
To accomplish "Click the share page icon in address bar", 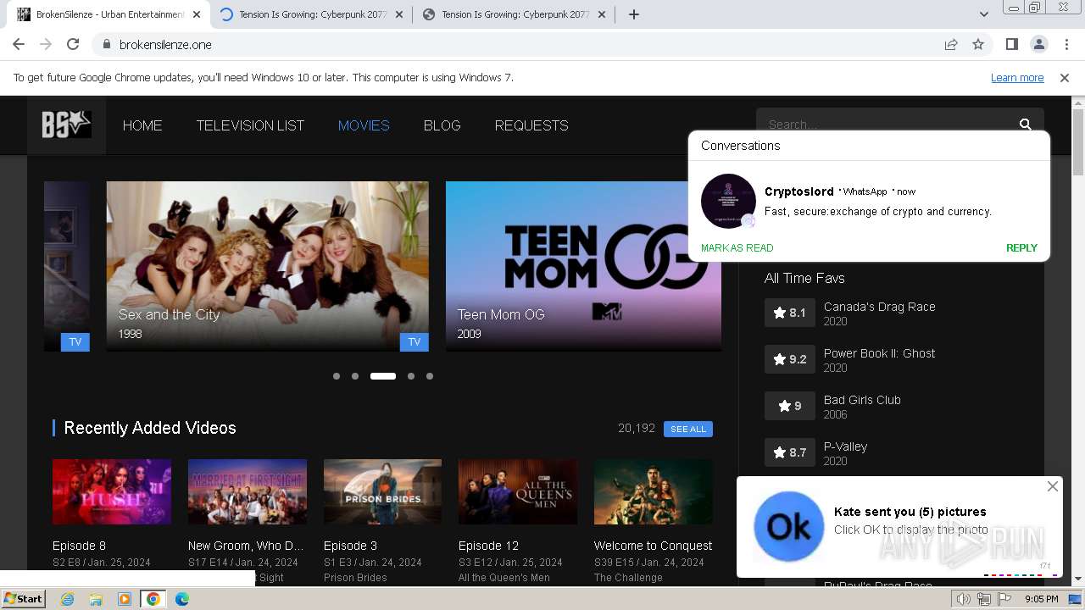I will [x=951, y=44].
